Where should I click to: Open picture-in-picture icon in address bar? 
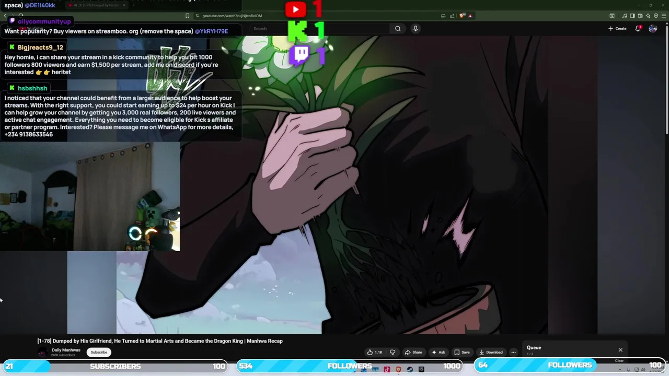443,16
